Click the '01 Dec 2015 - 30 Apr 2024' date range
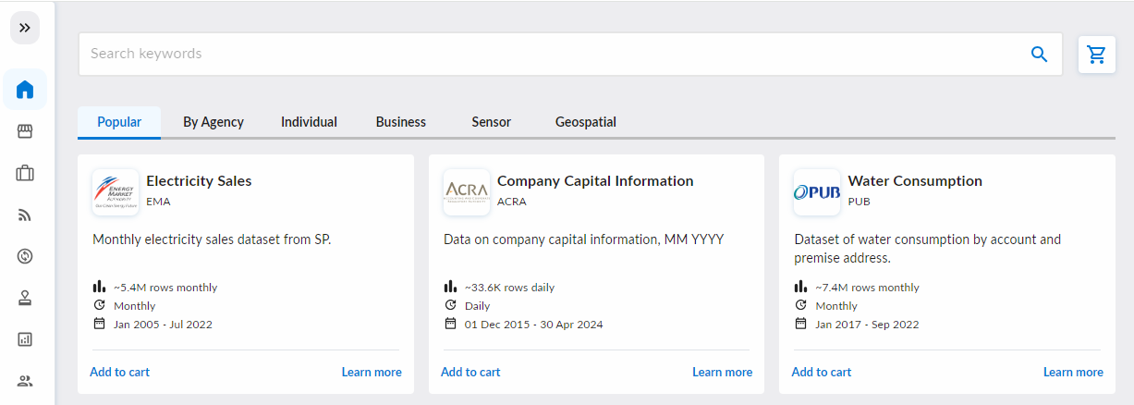This screenshot has height=405, width=1134. (x=534, y=325)
